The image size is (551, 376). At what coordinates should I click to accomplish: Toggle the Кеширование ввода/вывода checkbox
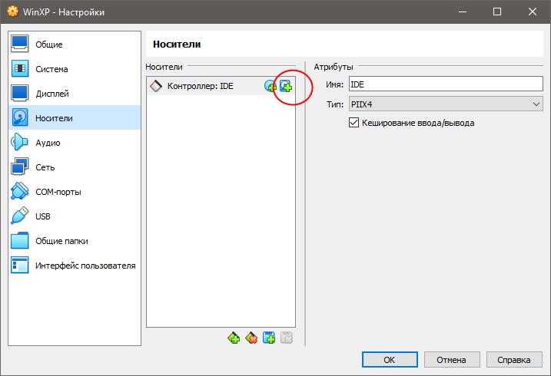(x=354, y=123)
